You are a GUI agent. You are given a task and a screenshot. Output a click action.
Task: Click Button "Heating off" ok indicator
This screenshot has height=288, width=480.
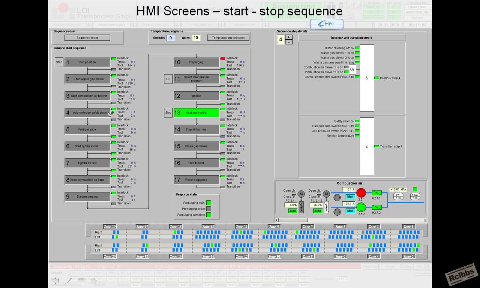point(357,48)
